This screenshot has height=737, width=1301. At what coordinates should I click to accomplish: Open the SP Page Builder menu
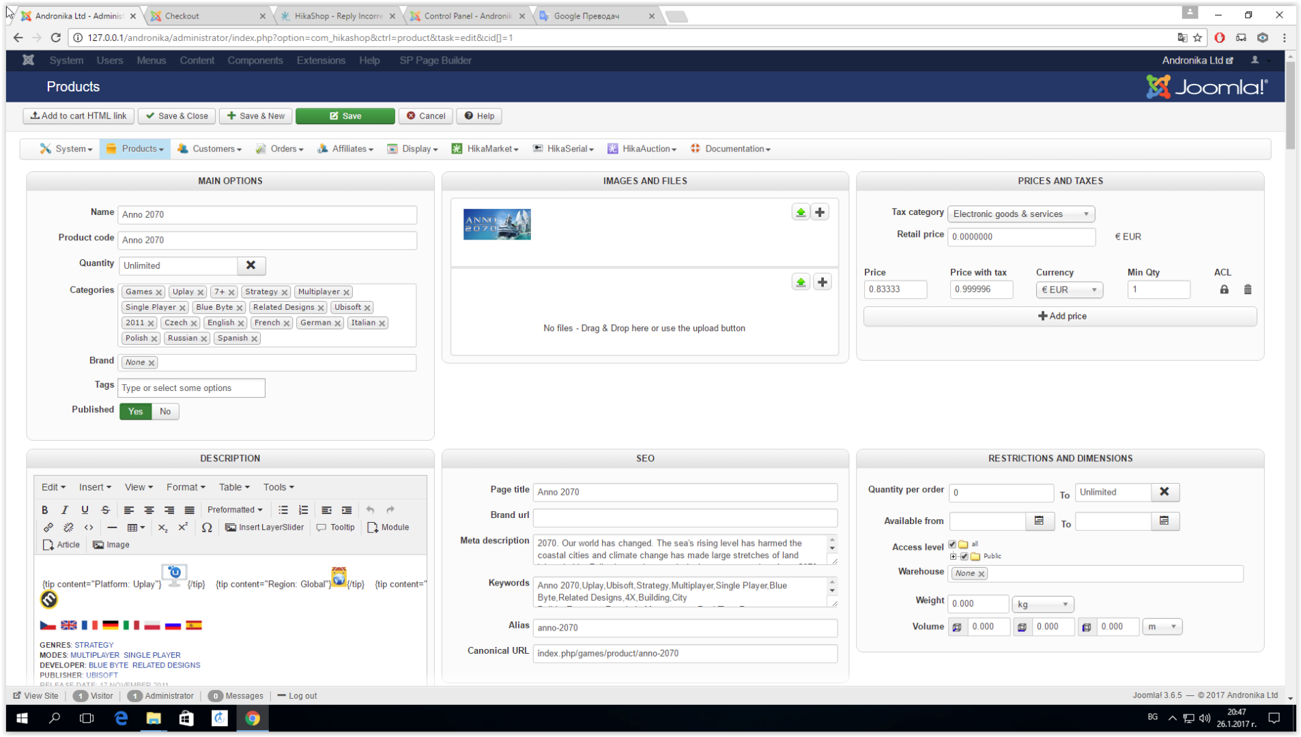[x=435, y=61]
